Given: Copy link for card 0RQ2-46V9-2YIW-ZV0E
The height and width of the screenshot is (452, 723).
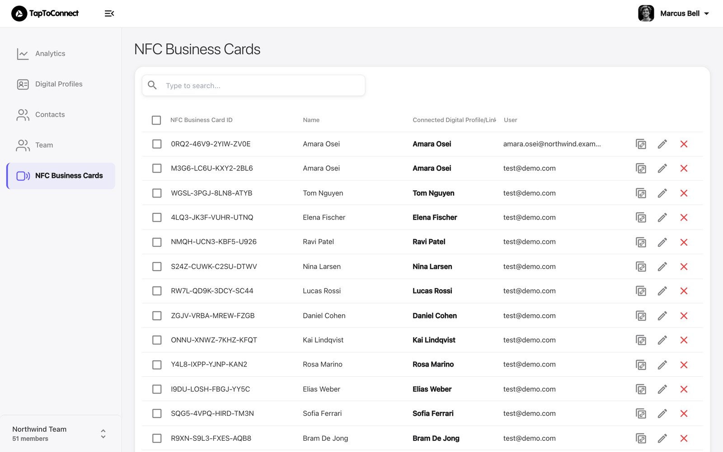Looking at the screenshot, I should point(641,144).
